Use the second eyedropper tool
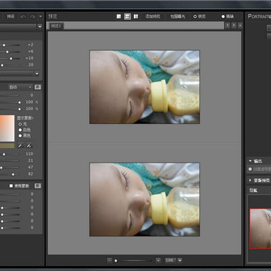The height and width of the screenshot is (271, 271). click(x=29, y=145)
